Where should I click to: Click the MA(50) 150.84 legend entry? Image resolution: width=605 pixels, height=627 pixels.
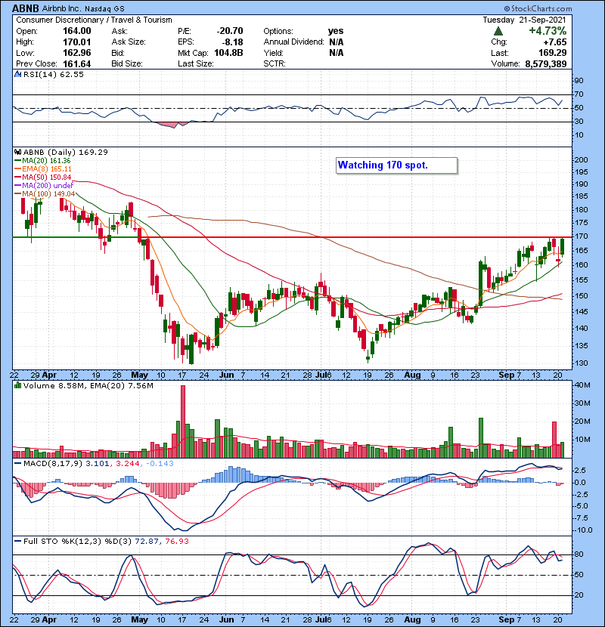tap(43, 177)
